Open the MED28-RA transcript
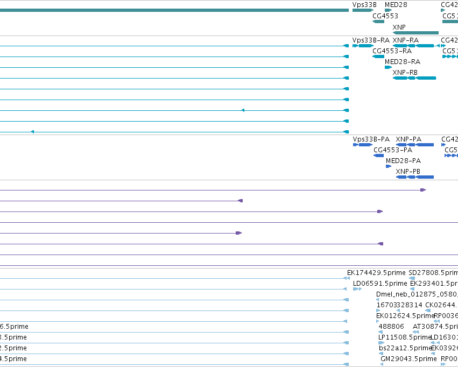 pos(388,67)
